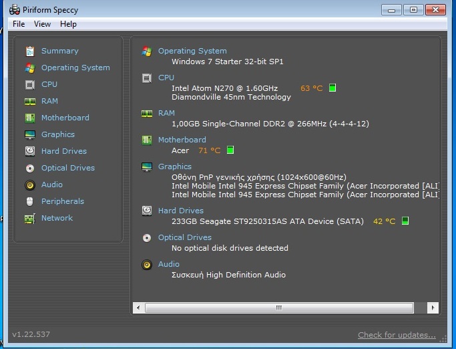Click the Hard Drives icon in summary panel

[147, 211]
